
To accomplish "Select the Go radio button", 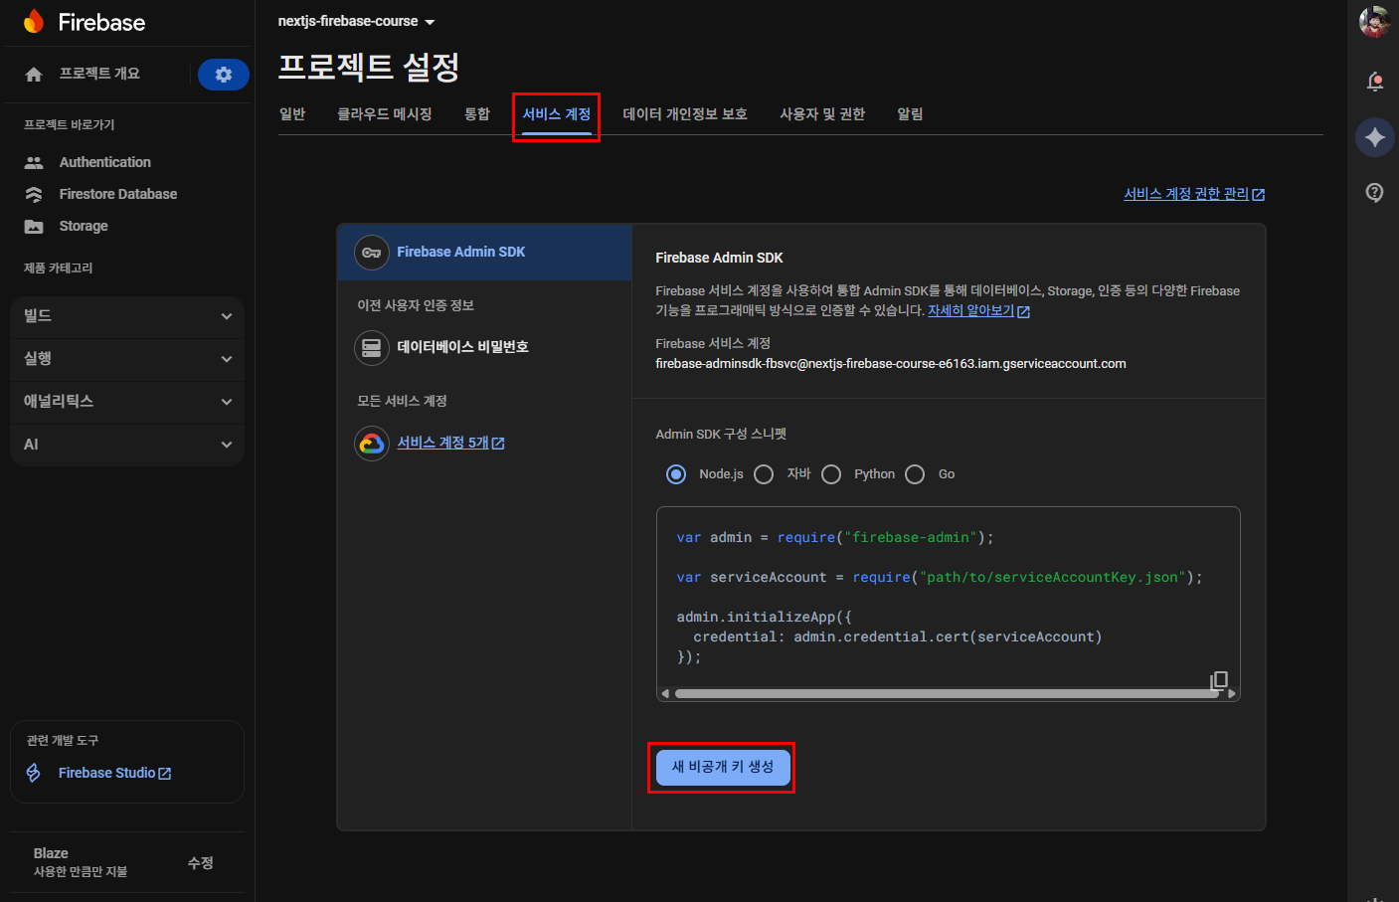I will (915, 474).
